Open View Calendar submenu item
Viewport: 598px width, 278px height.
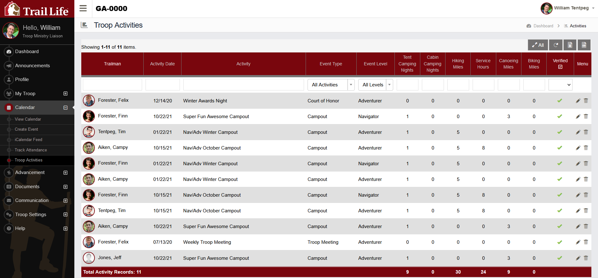(28, 119)
